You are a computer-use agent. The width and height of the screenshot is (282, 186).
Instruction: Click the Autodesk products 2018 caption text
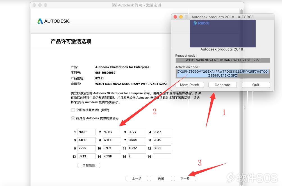222,49
